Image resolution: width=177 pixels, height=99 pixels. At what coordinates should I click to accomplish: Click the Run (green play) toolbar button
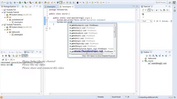[20, 2]
